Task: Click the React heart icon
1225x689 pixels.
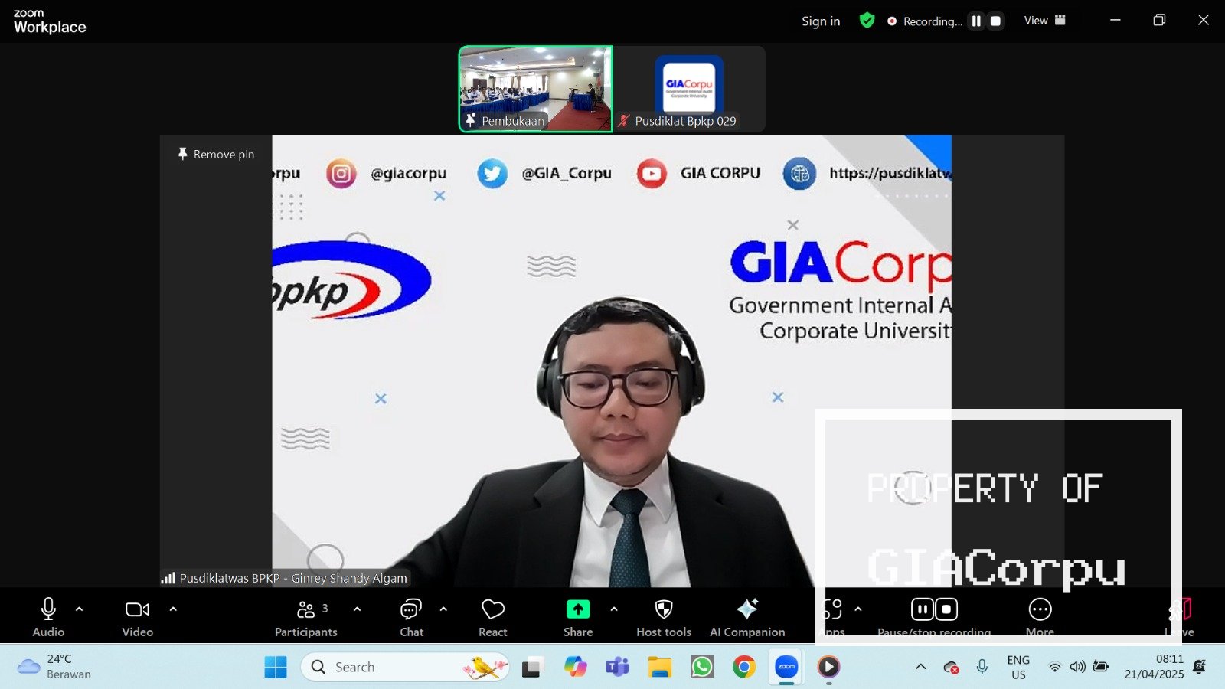Action: point(492,617)
